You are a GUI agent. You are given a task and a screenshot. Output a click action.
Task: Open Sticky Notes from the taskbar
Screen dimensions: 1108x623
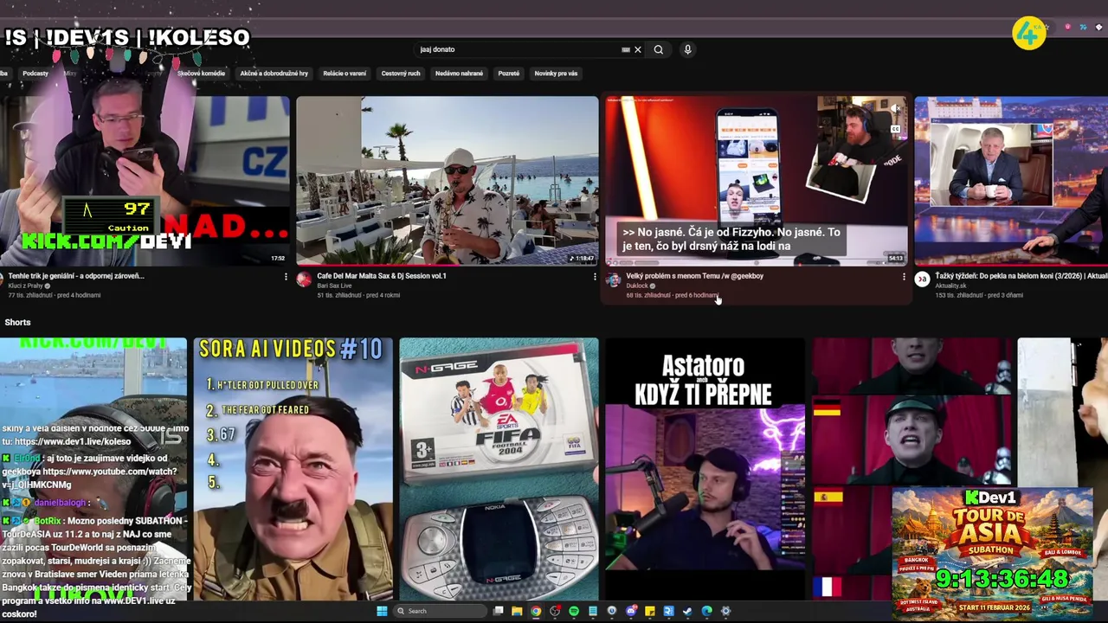[x=650, y=611]
